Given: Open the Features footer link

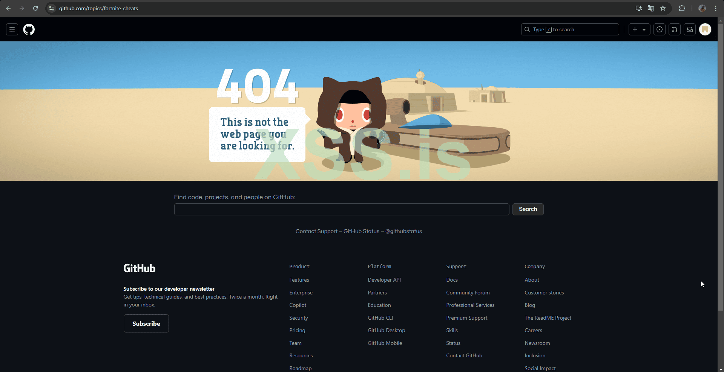Looking at the screenshot, I should coord(299,280).
